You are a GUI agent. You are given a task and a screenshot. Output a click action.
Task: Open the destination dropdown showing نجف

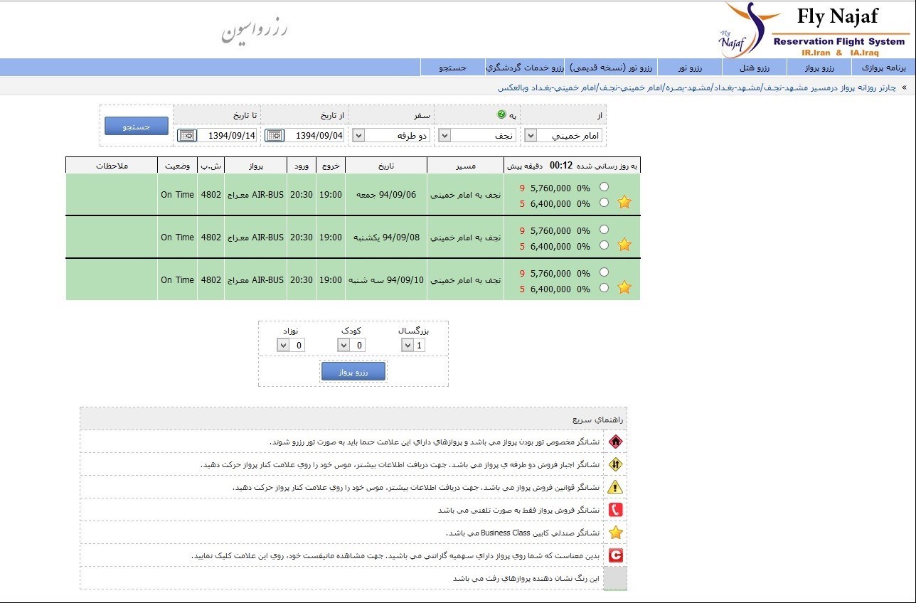444,135
